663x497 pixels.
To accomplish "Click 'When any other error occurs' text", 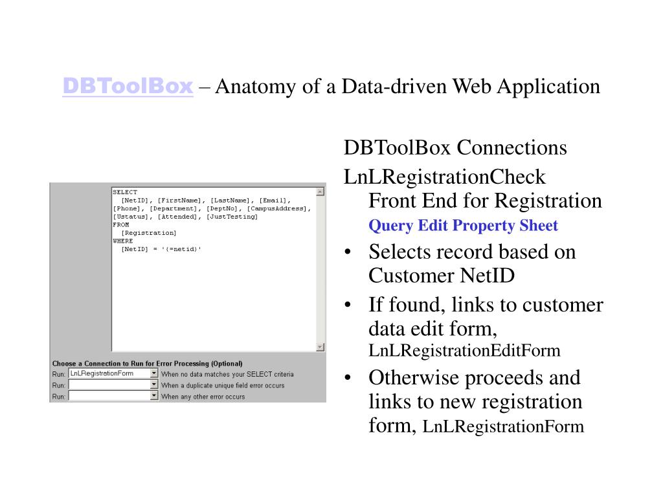I will click(203, 397).
